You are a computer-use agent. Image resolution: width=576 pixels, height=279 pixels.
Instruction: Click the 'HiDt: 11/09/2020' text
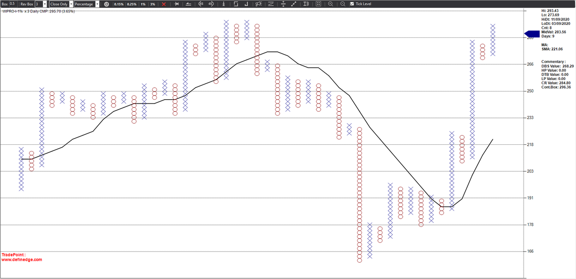[x=556, y=19]
